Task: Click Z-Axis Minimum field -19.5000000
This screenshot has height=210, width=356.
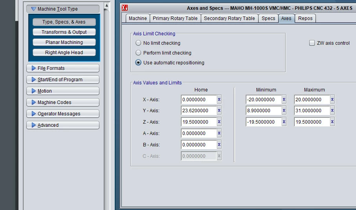Action: (264, 122)
